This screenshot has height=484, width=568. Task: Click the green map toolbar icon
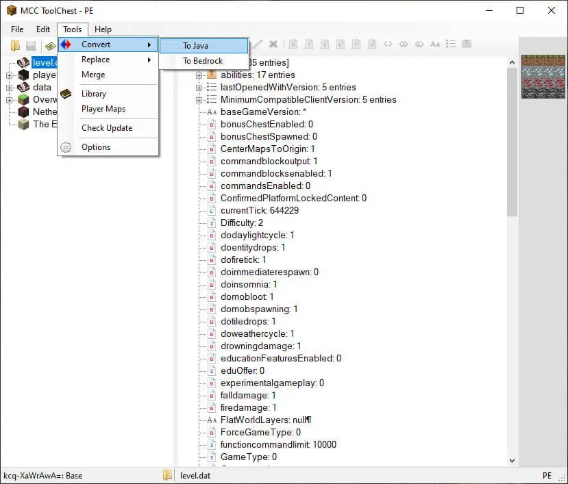pyautogui.click(x=50, y=46)
